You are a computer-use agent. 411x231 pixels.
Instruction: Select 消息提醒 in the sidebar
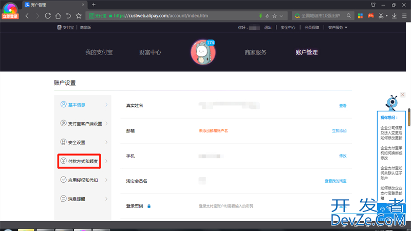pyautogui.click(x=77, y=199)
